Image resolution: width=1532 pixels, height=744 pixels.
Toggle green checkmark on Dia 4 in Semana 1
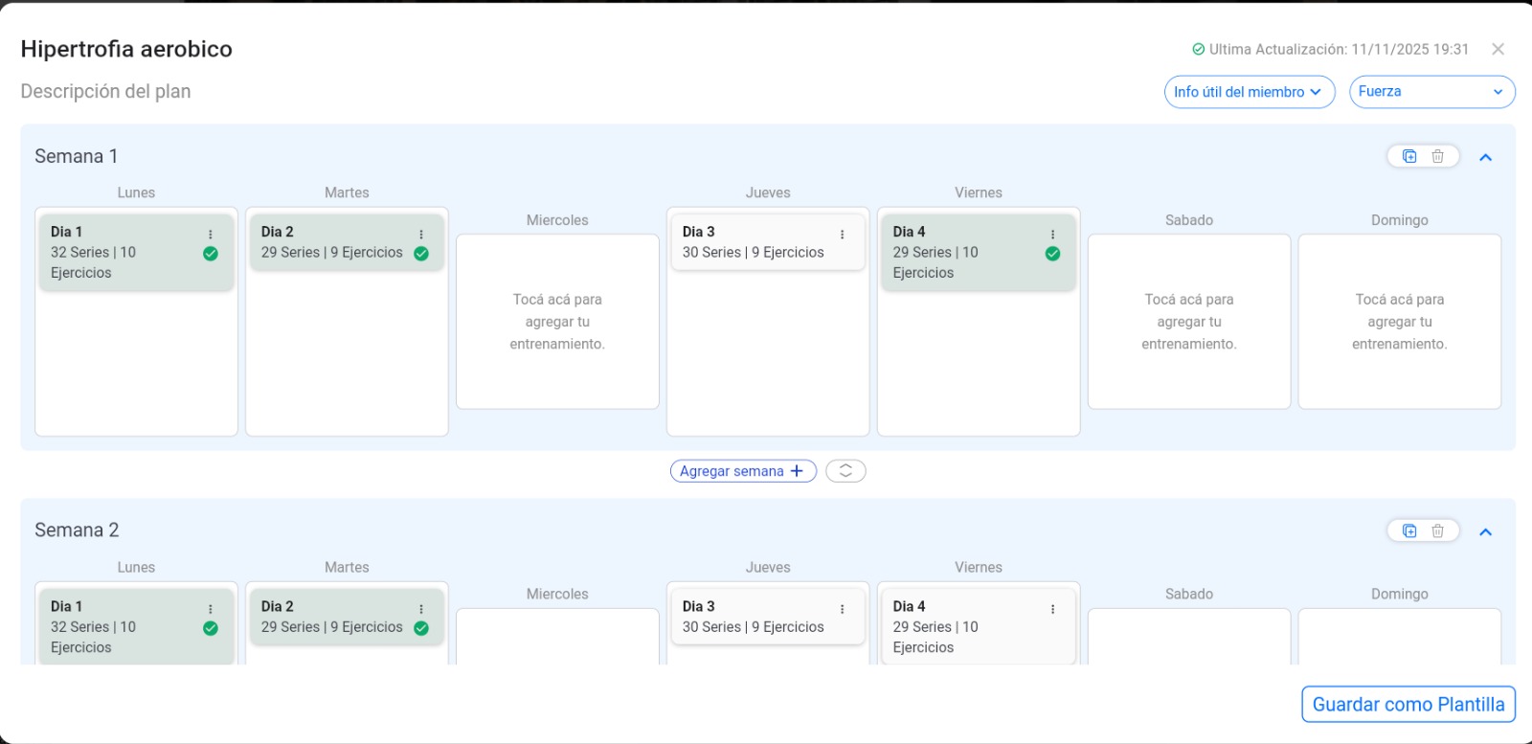(x=1052, y=254)
